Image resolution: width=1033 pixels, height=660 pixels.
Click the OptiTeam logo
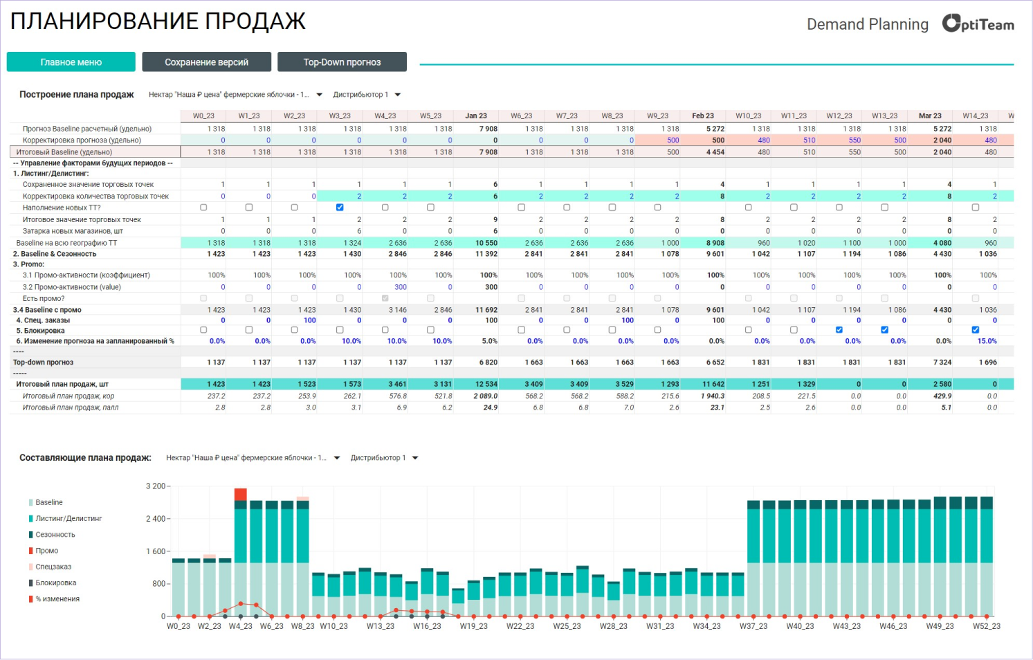[x=978, y=24]
